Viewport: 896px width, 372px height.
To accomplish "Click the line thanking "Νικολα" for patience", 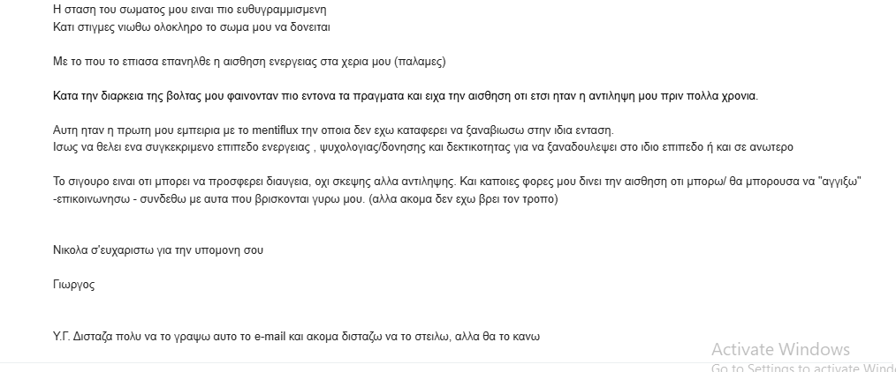I will (158, 249).
